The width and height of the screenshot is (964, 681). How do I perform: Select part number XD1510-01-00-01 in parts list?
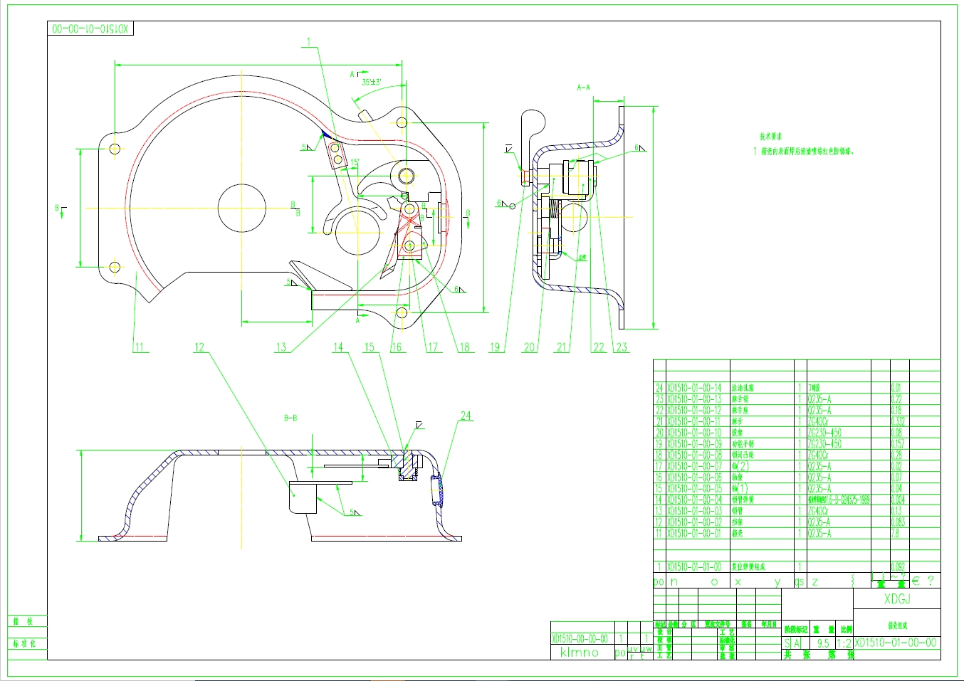694,533
